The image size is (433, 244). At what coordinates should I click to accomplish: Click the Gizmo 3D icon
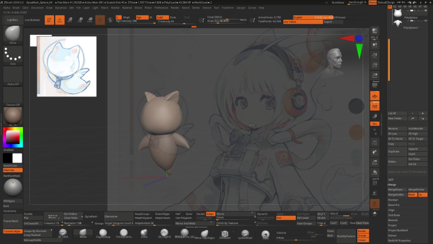100,20
